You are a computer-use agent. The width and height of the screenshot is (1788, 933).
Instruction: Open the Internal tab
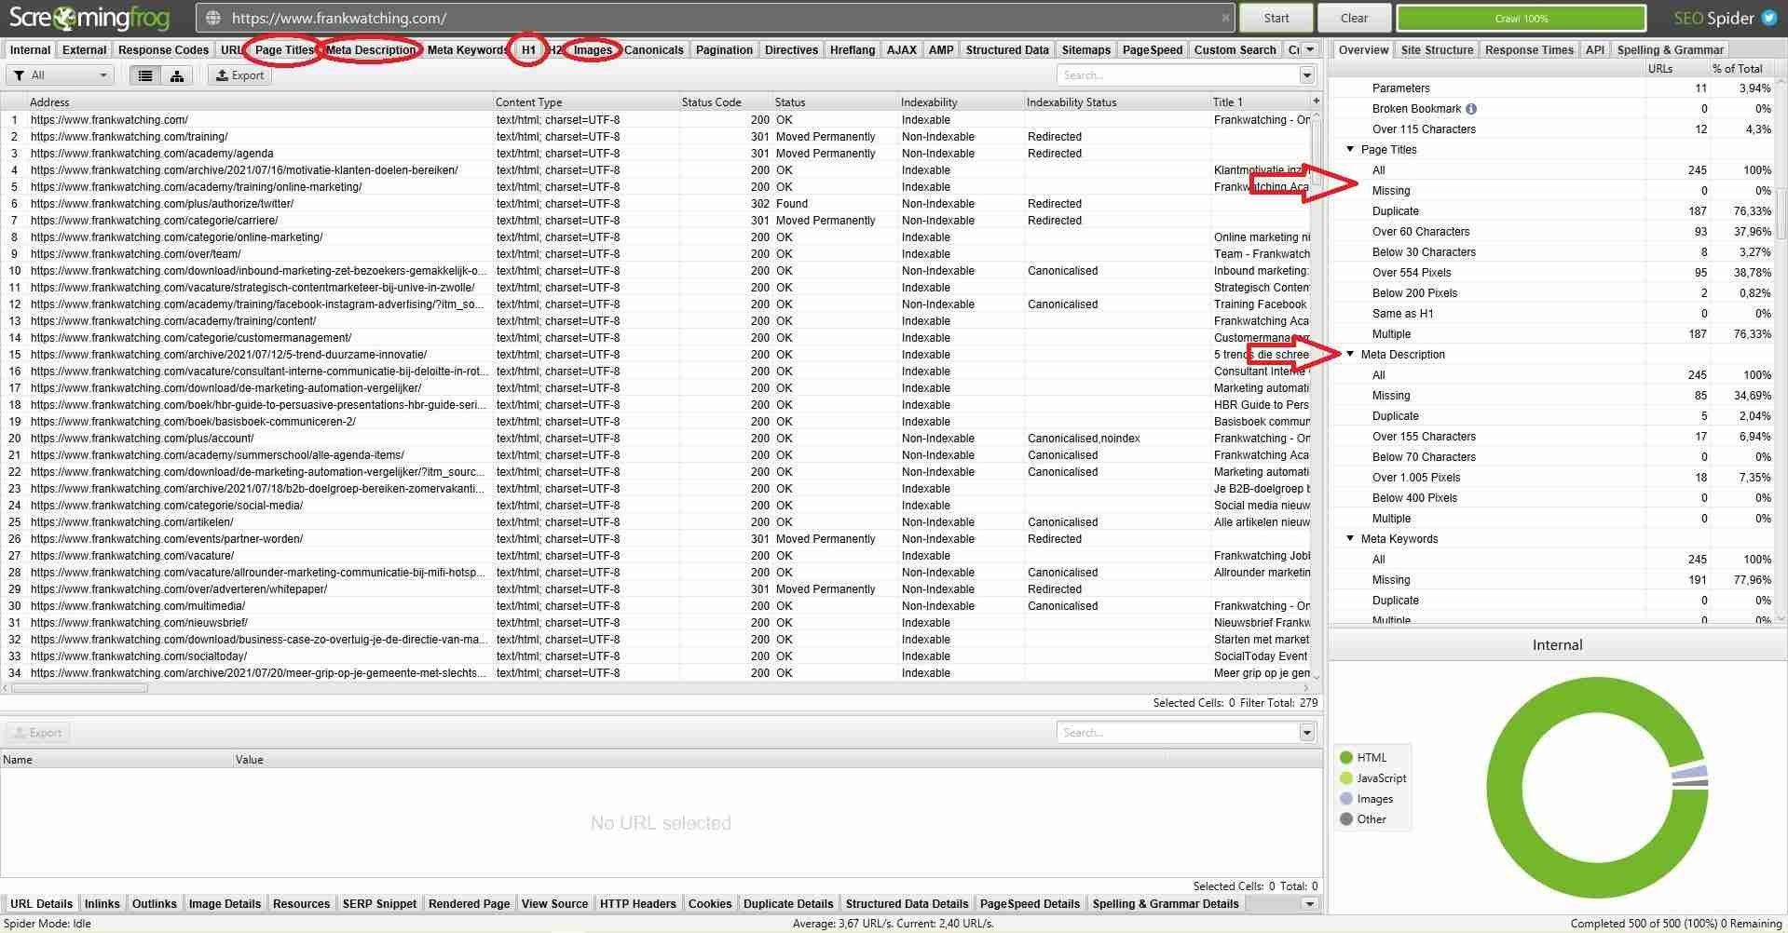click(x=30, y=50)
